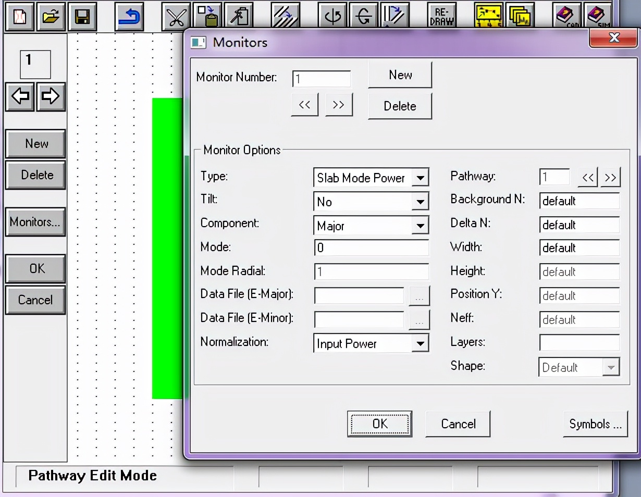Click the Monitor Number field

coord(322,79)
